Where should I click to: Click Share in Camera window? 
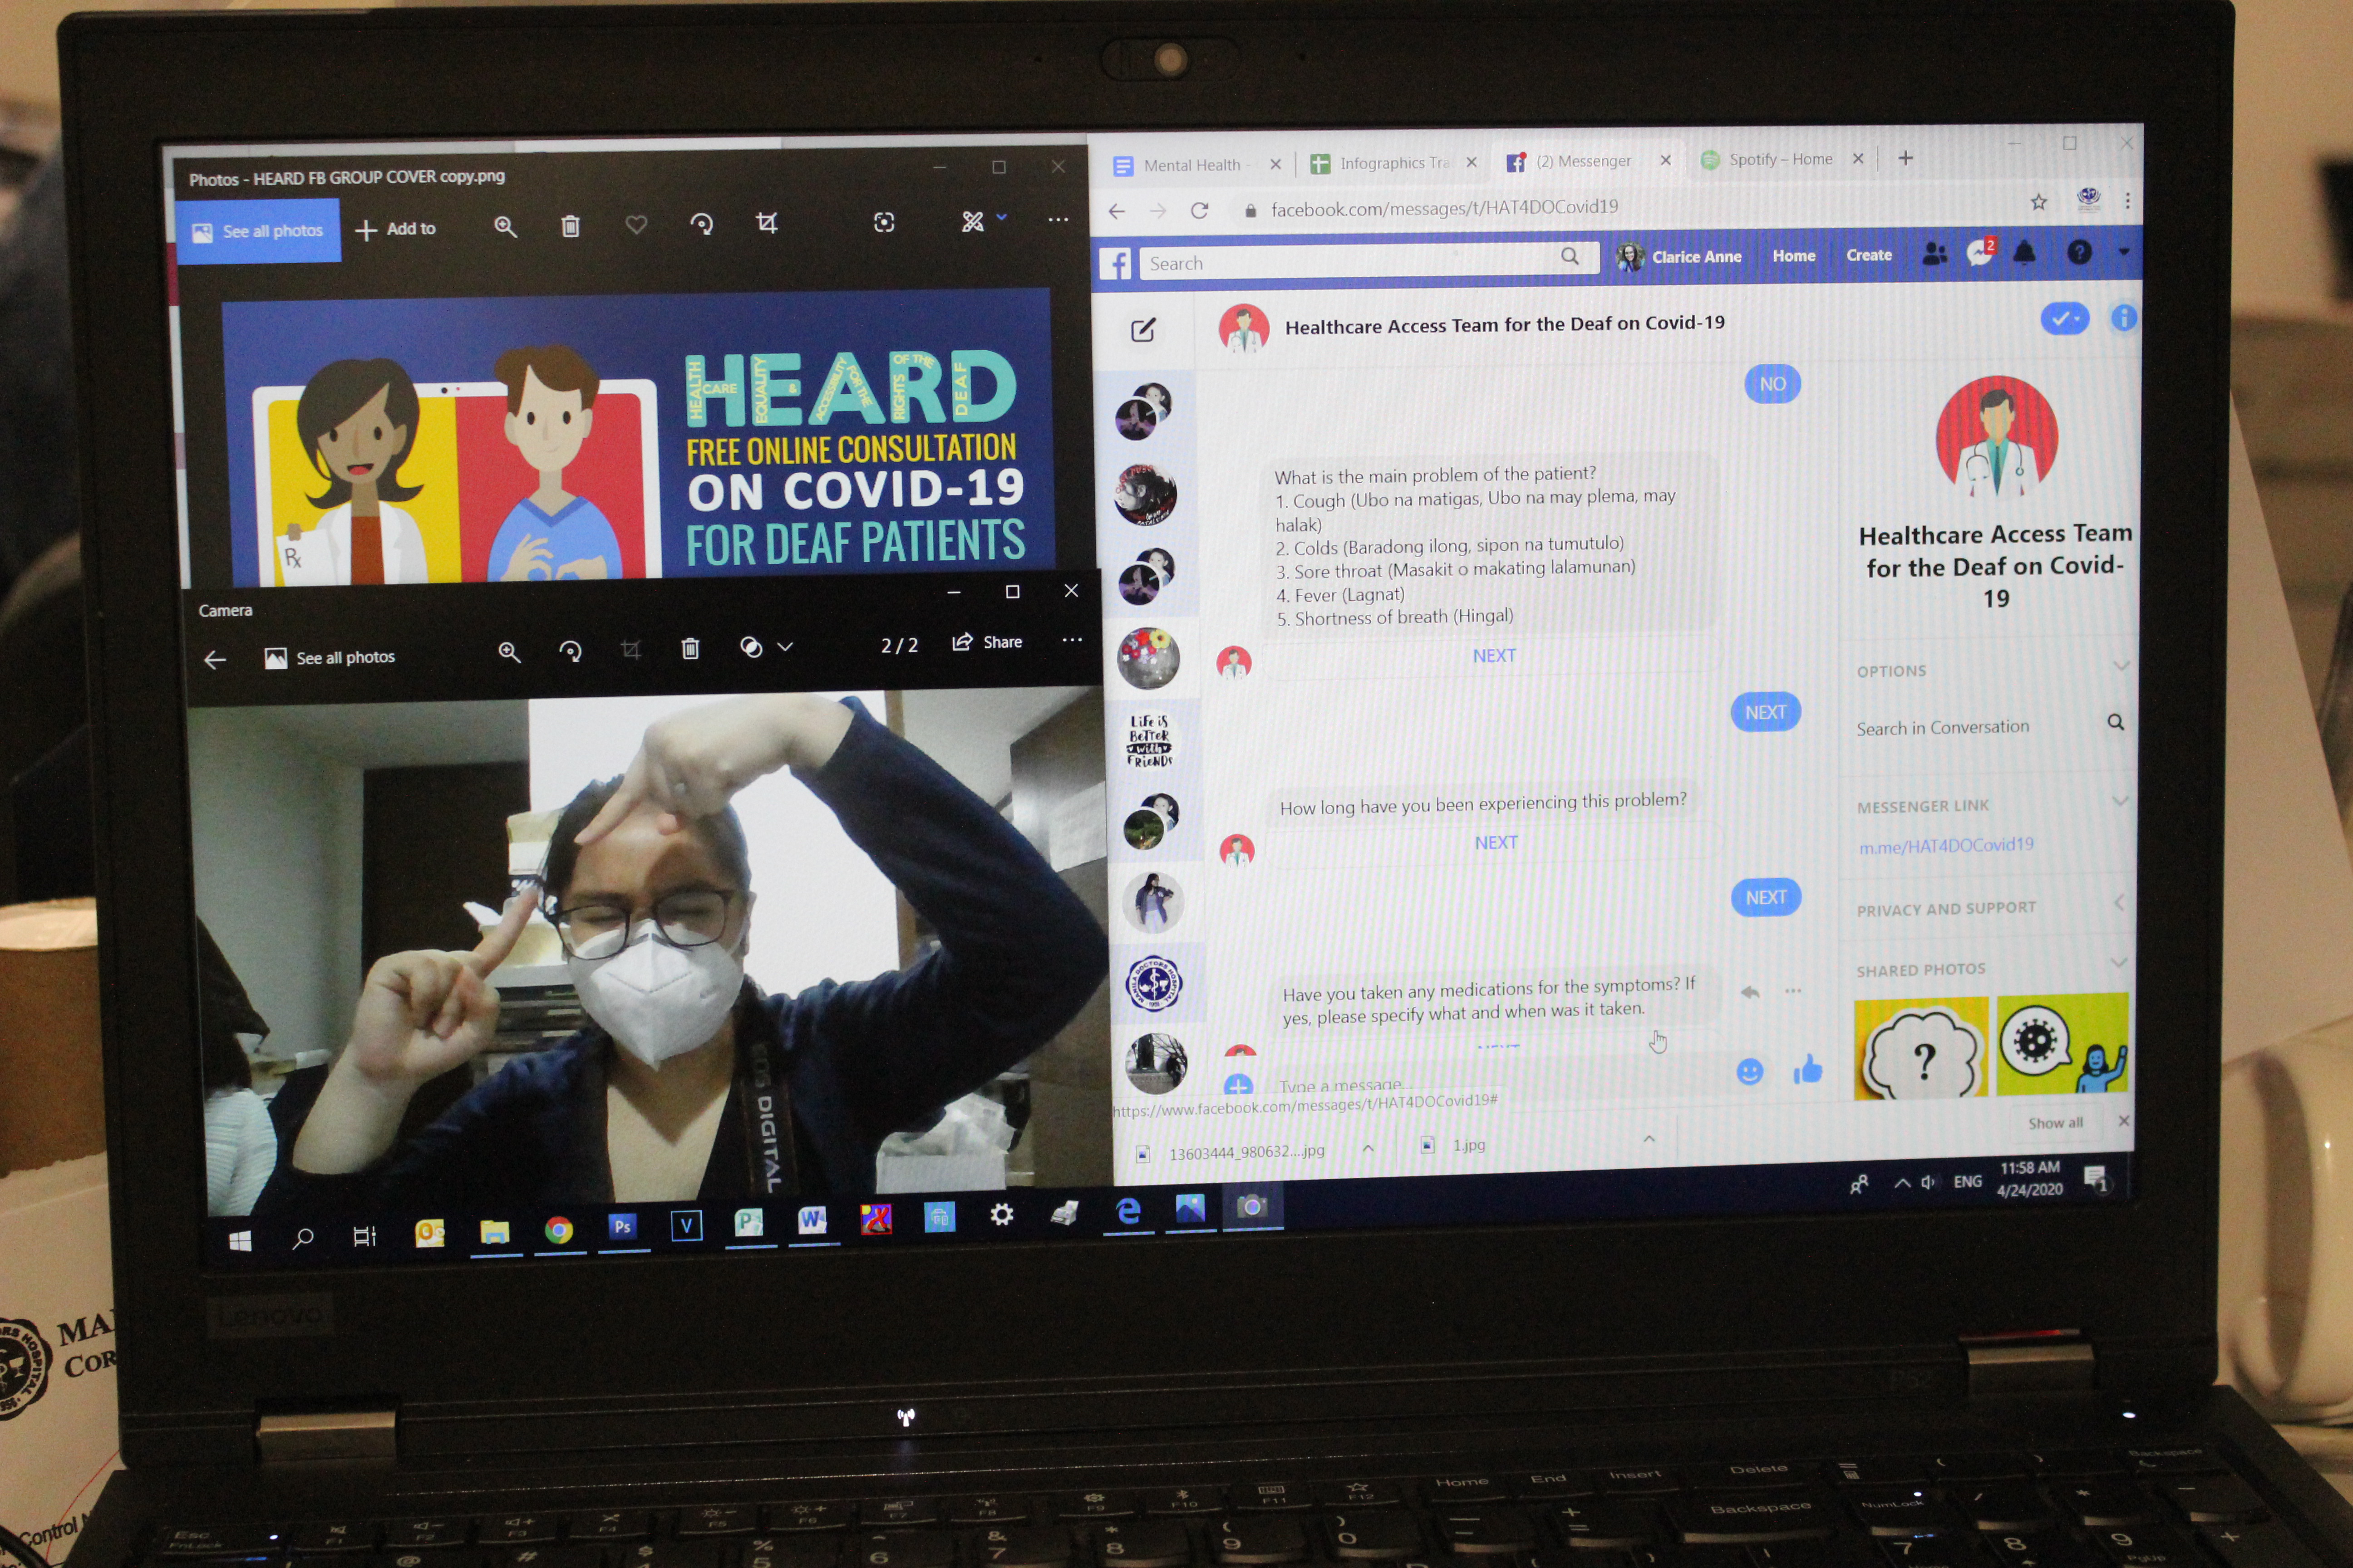click(986, 642)
